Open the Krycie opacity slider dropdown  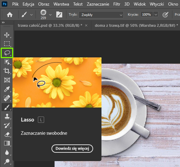coord(156,15)
